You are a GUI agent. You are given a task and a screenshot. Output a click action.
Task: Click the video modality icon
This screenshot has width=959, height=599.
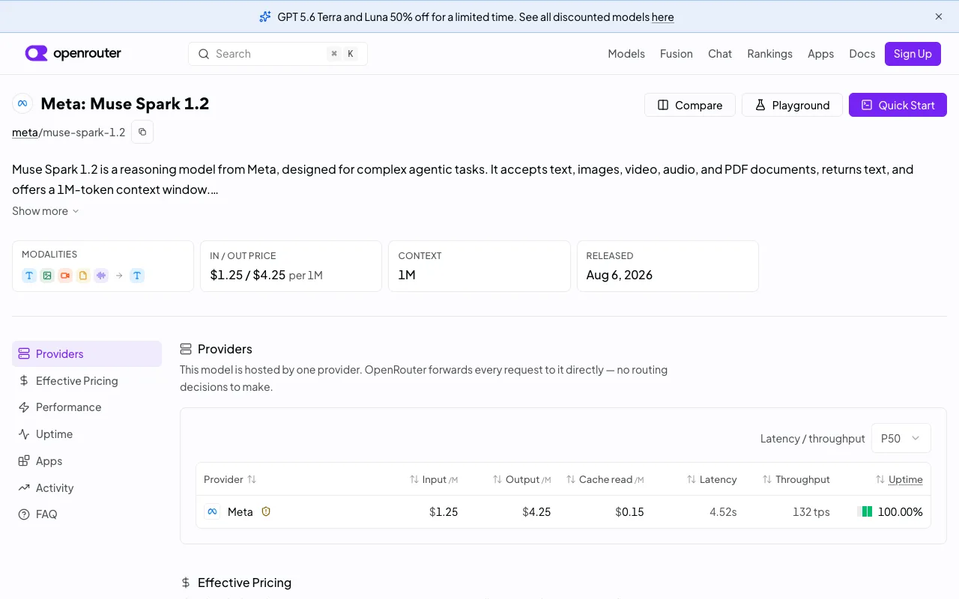(x=65, y=276)
